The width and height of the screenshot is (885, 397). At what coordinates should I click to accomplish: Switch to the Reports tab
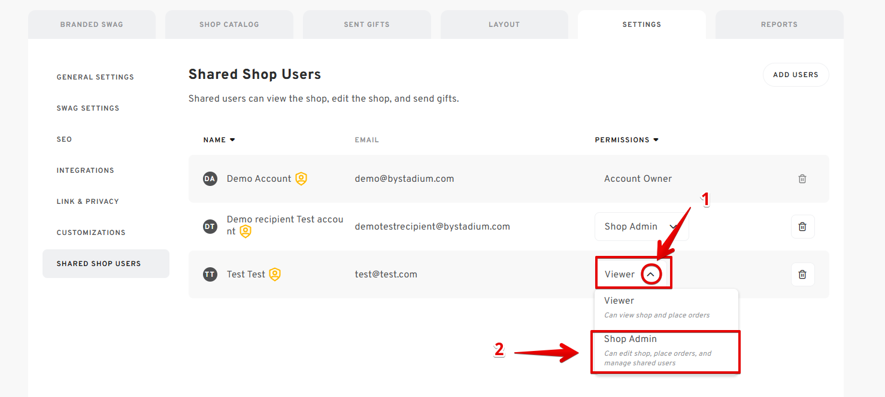(779, 25)
